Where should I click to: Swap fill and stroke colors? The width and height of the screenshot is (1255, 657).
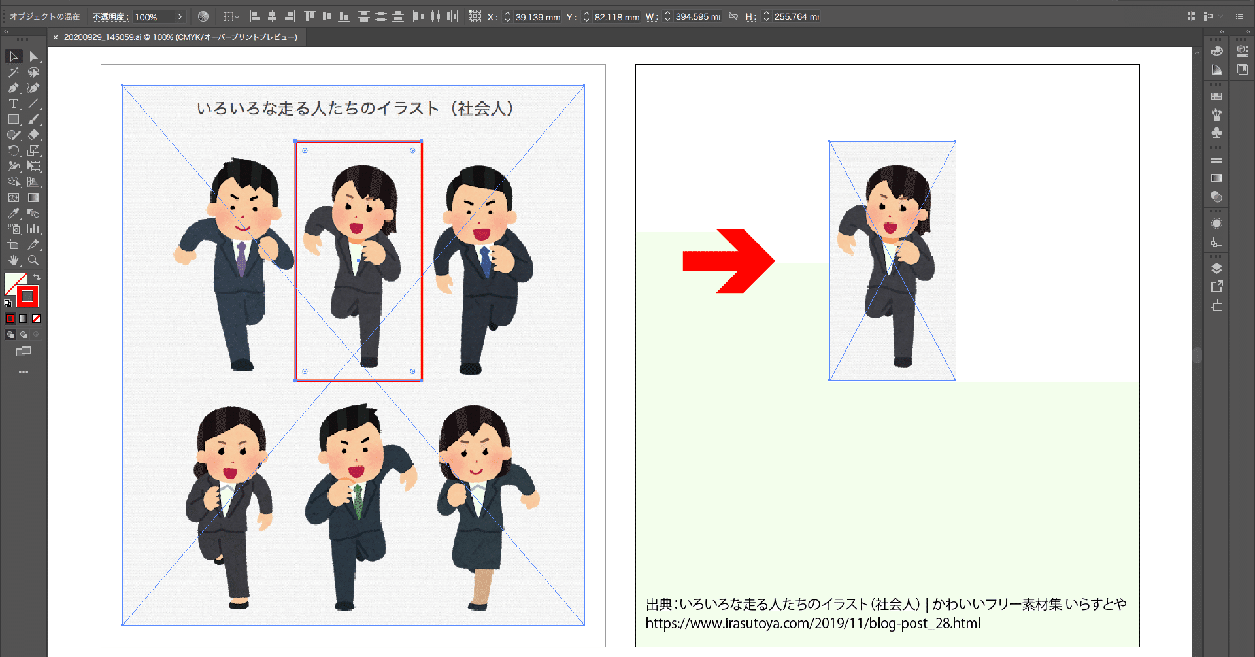[x=37, y=277]
